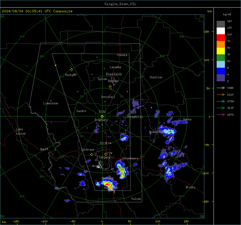Click the Blackfalds town label
241x225 pixels.
pyautogui.click(x=114, y=74)
